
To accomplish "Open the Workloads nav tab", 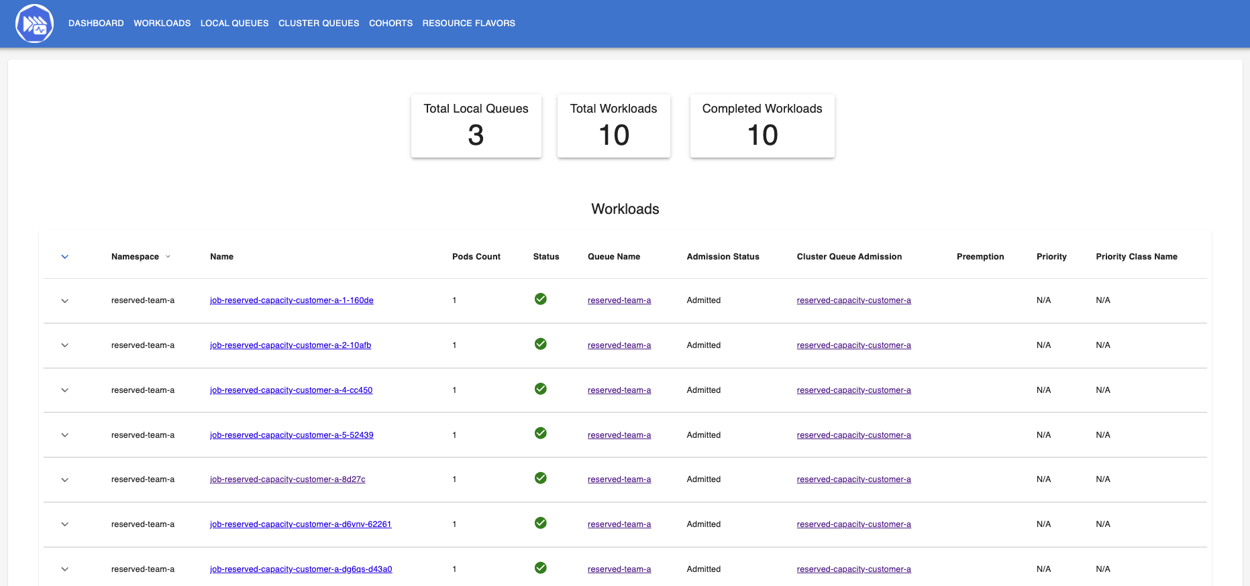I will point(162,23).
